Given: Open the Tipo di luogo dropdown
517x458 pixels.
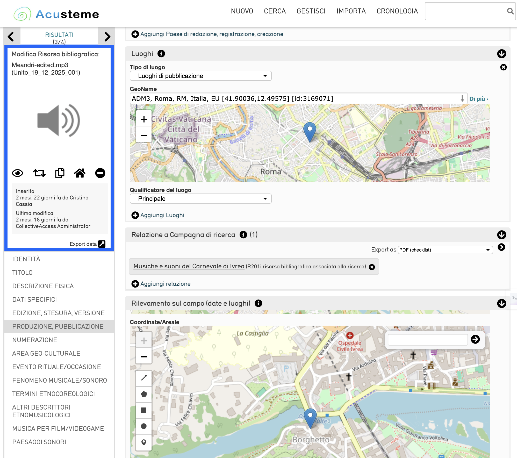Looking at the screenshot, I should tap(200, 76).
